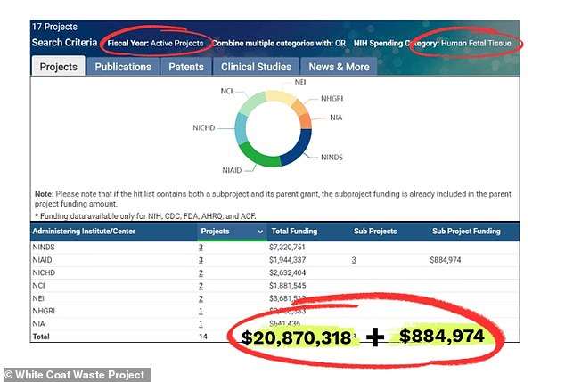Go to the News & More tab
The image size is (565, 382).
click(340, 67)
